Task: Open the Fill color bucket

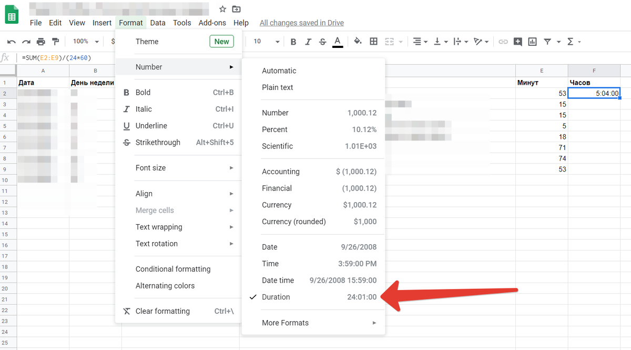Action: point(358,42)
